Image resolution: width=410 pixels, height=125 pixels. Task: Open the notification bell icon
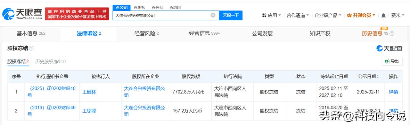383,15
